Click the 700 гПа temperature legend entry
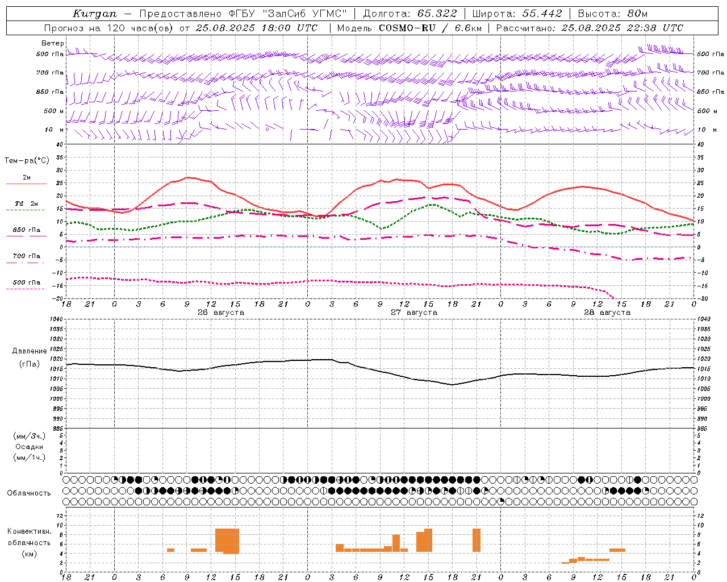The height and width of the screenshot is (582, 727). [x=26, y=256]
